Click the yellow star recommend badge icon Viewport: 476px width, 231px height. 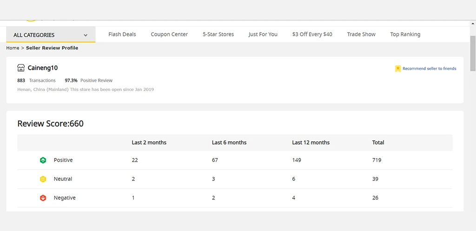click(398, 69)
